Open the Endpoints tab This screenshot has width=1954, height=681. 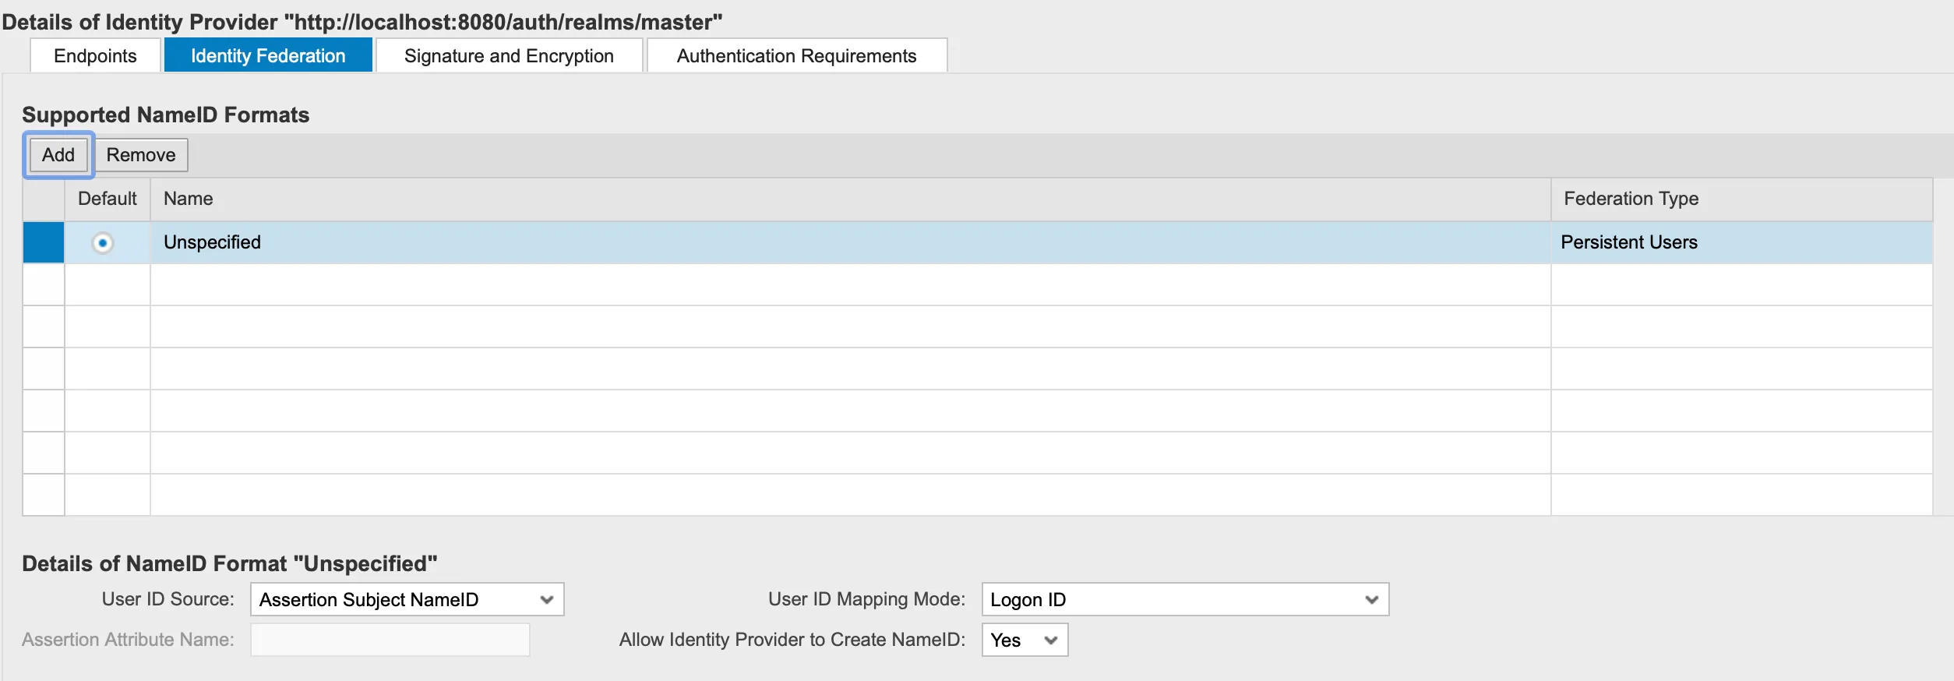click(95, 56)
